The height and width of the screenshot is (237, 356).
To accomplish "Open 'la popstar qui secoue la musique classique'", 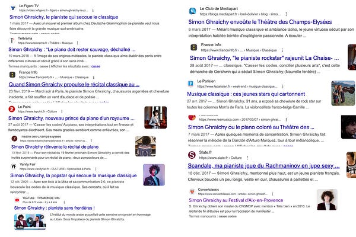I will 74,175.
